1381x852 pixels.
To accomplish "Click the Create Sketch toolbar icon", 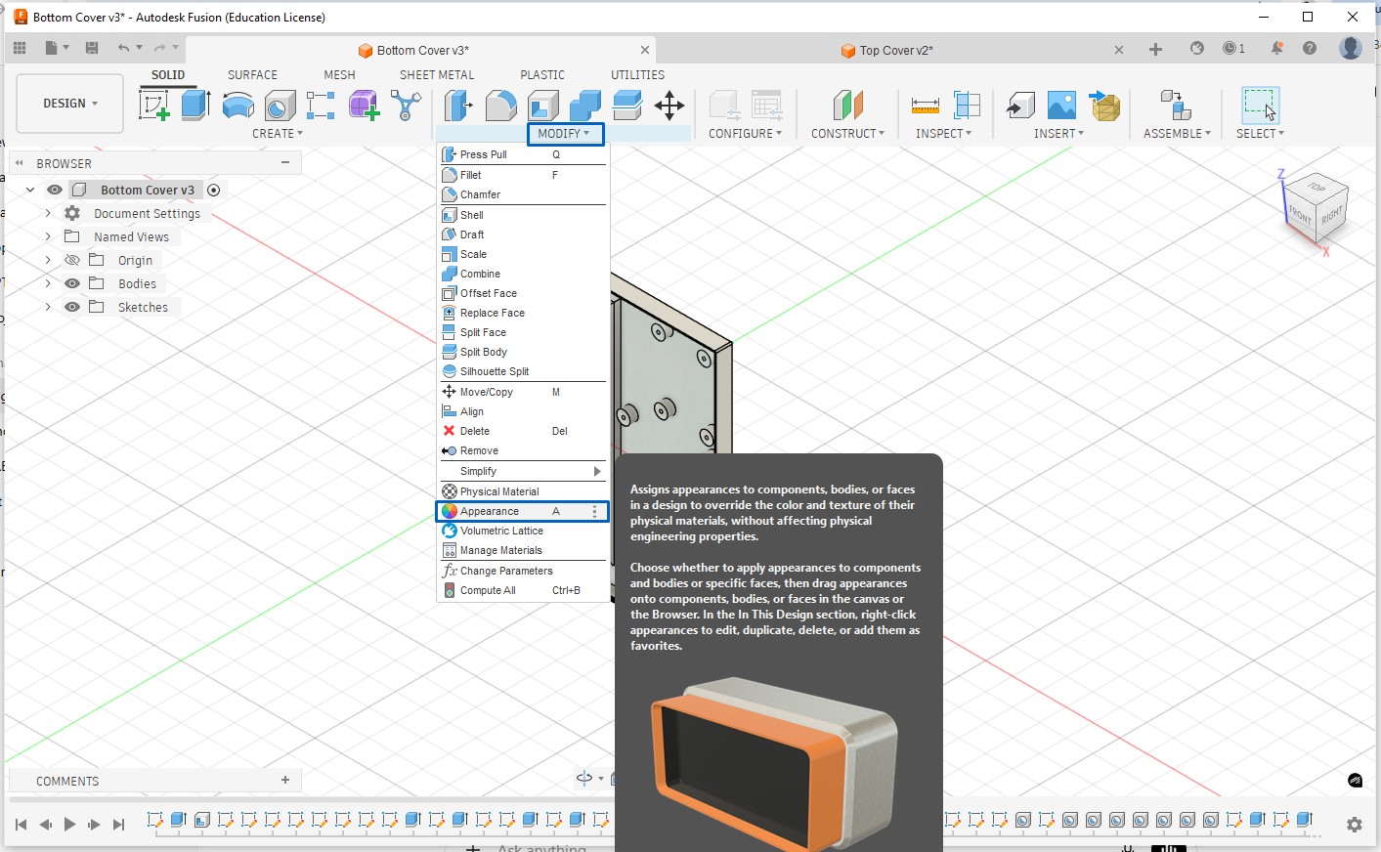I will pos(153,105).
